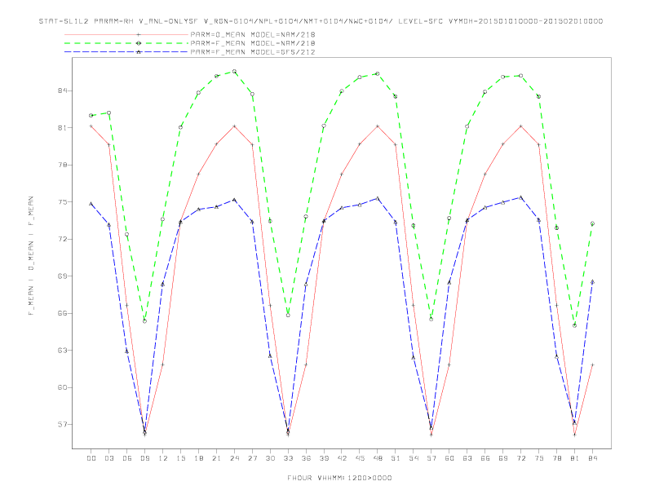Click x-axis hour label 78
This screenshot has width=646, height=499.
pyautogui.click(x=557, y=458)
